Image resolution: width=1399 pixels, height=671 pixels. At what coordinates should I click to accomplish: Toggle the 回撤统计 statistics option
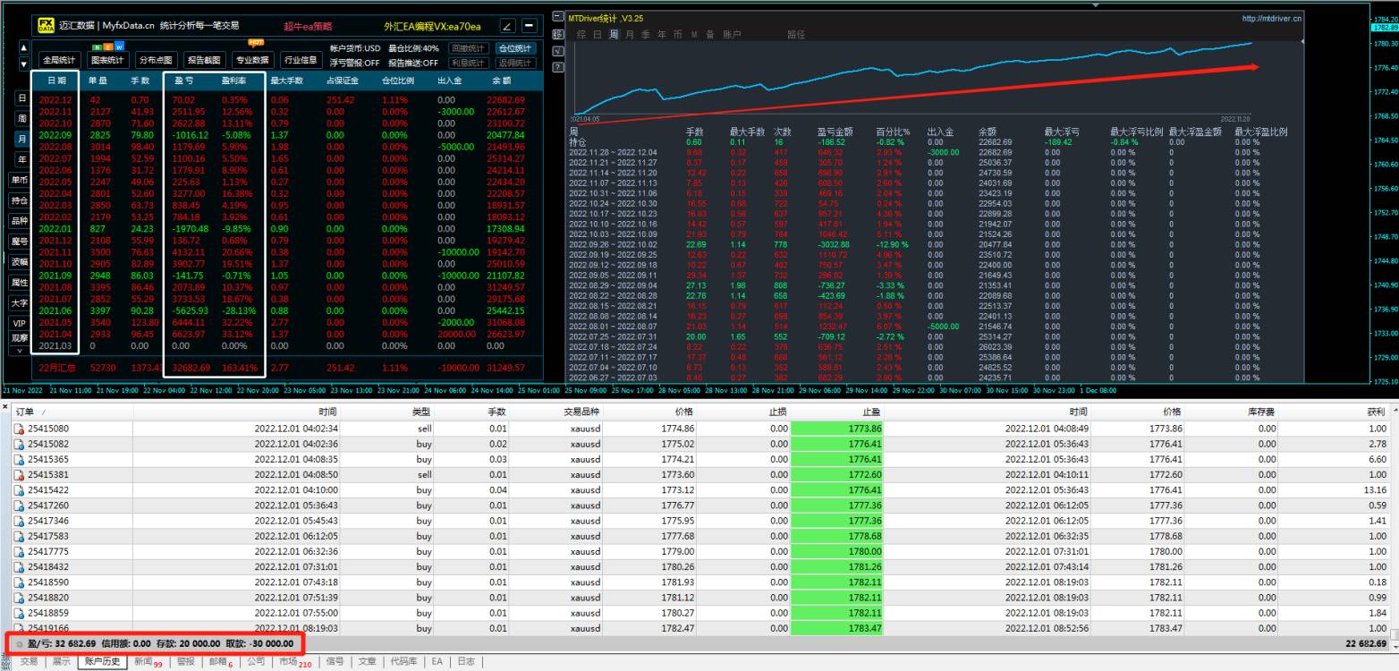point(468,48)
